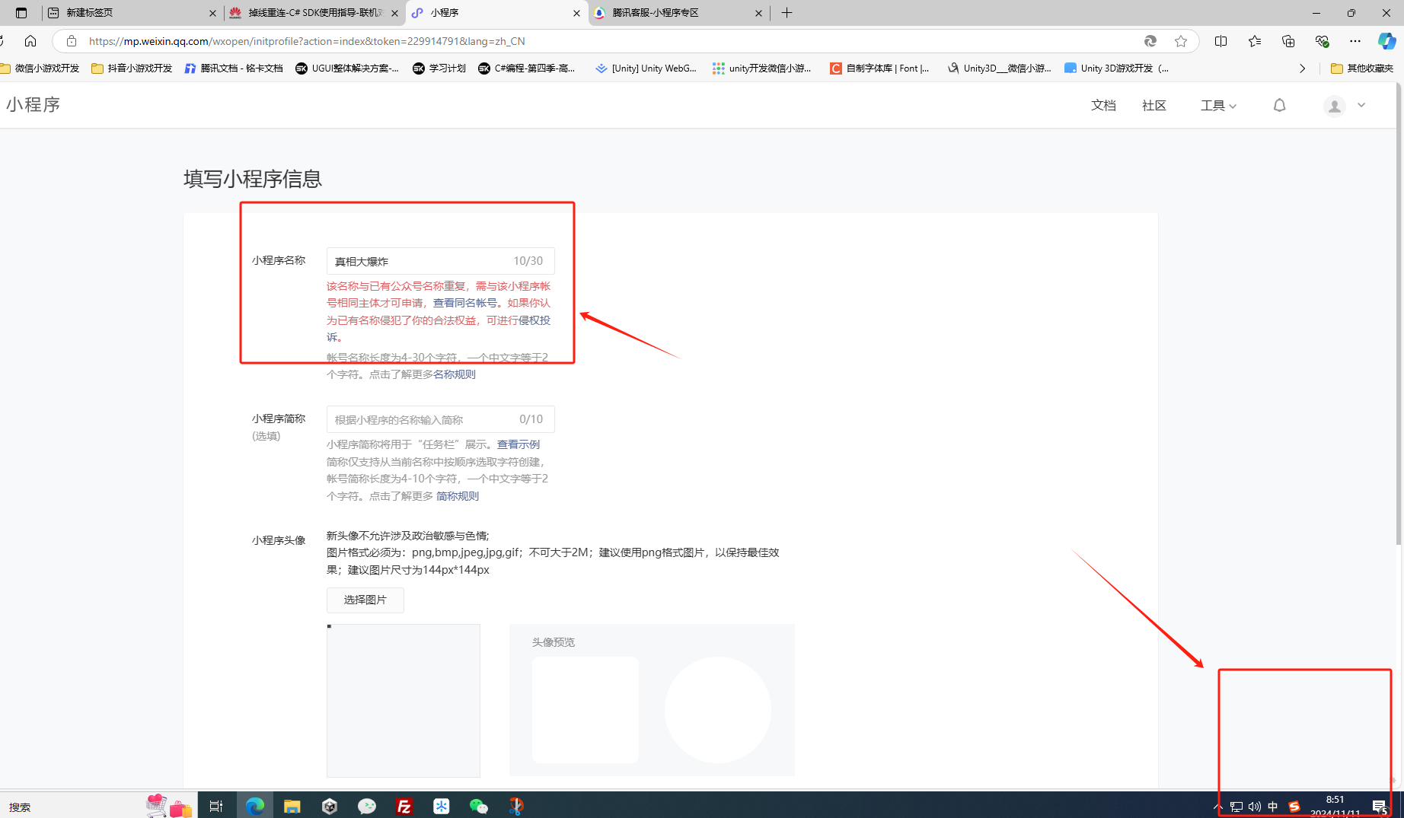
Task: Close the 新建标签页 tab
Action: tap(212, 13)
